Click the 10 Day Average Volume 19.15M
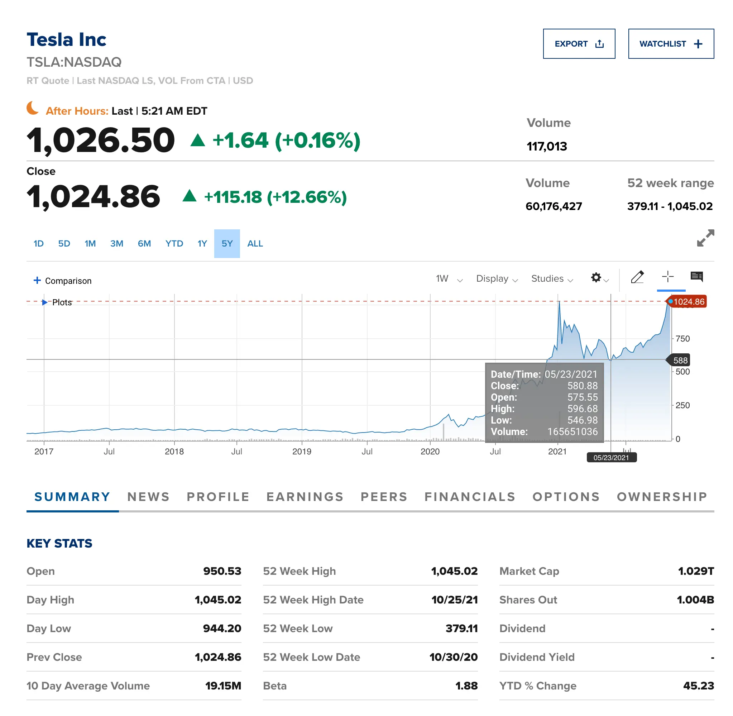 point(223,686)
